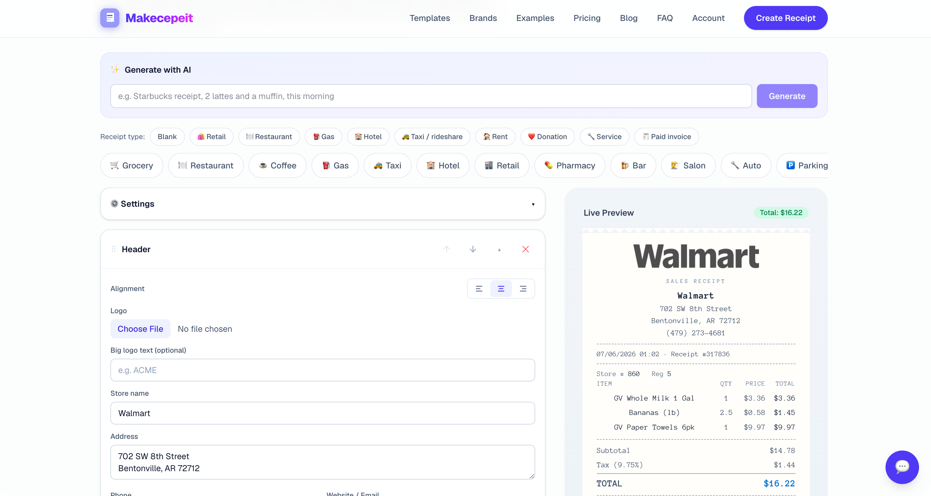This screenshot has height=496, width=931.
Task: Select the Donation receipt type
Action: click(547, 137)
